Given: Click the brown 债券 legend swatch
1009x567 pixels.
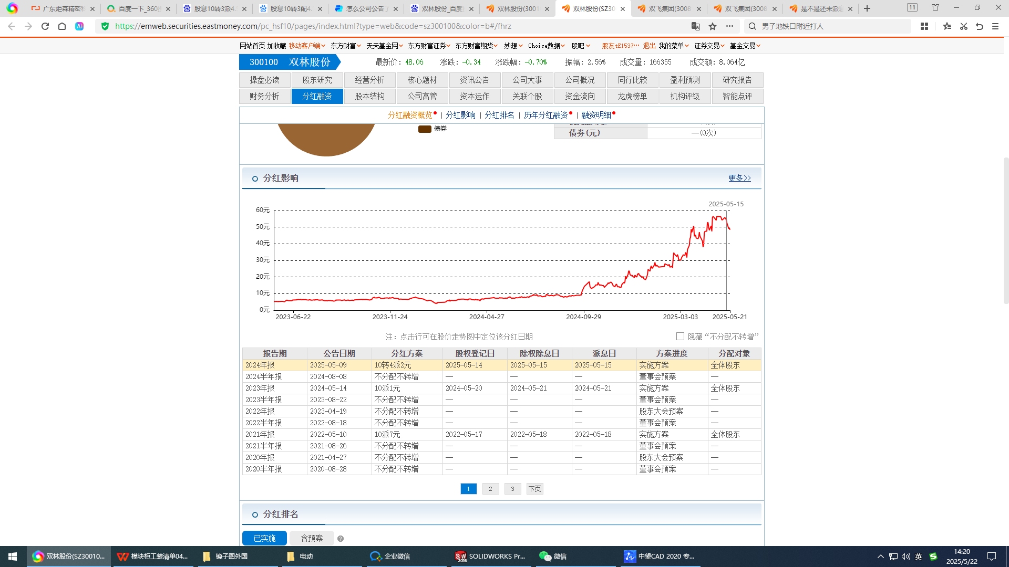Looking at the screenshot, I should click(x=425, y=129).
